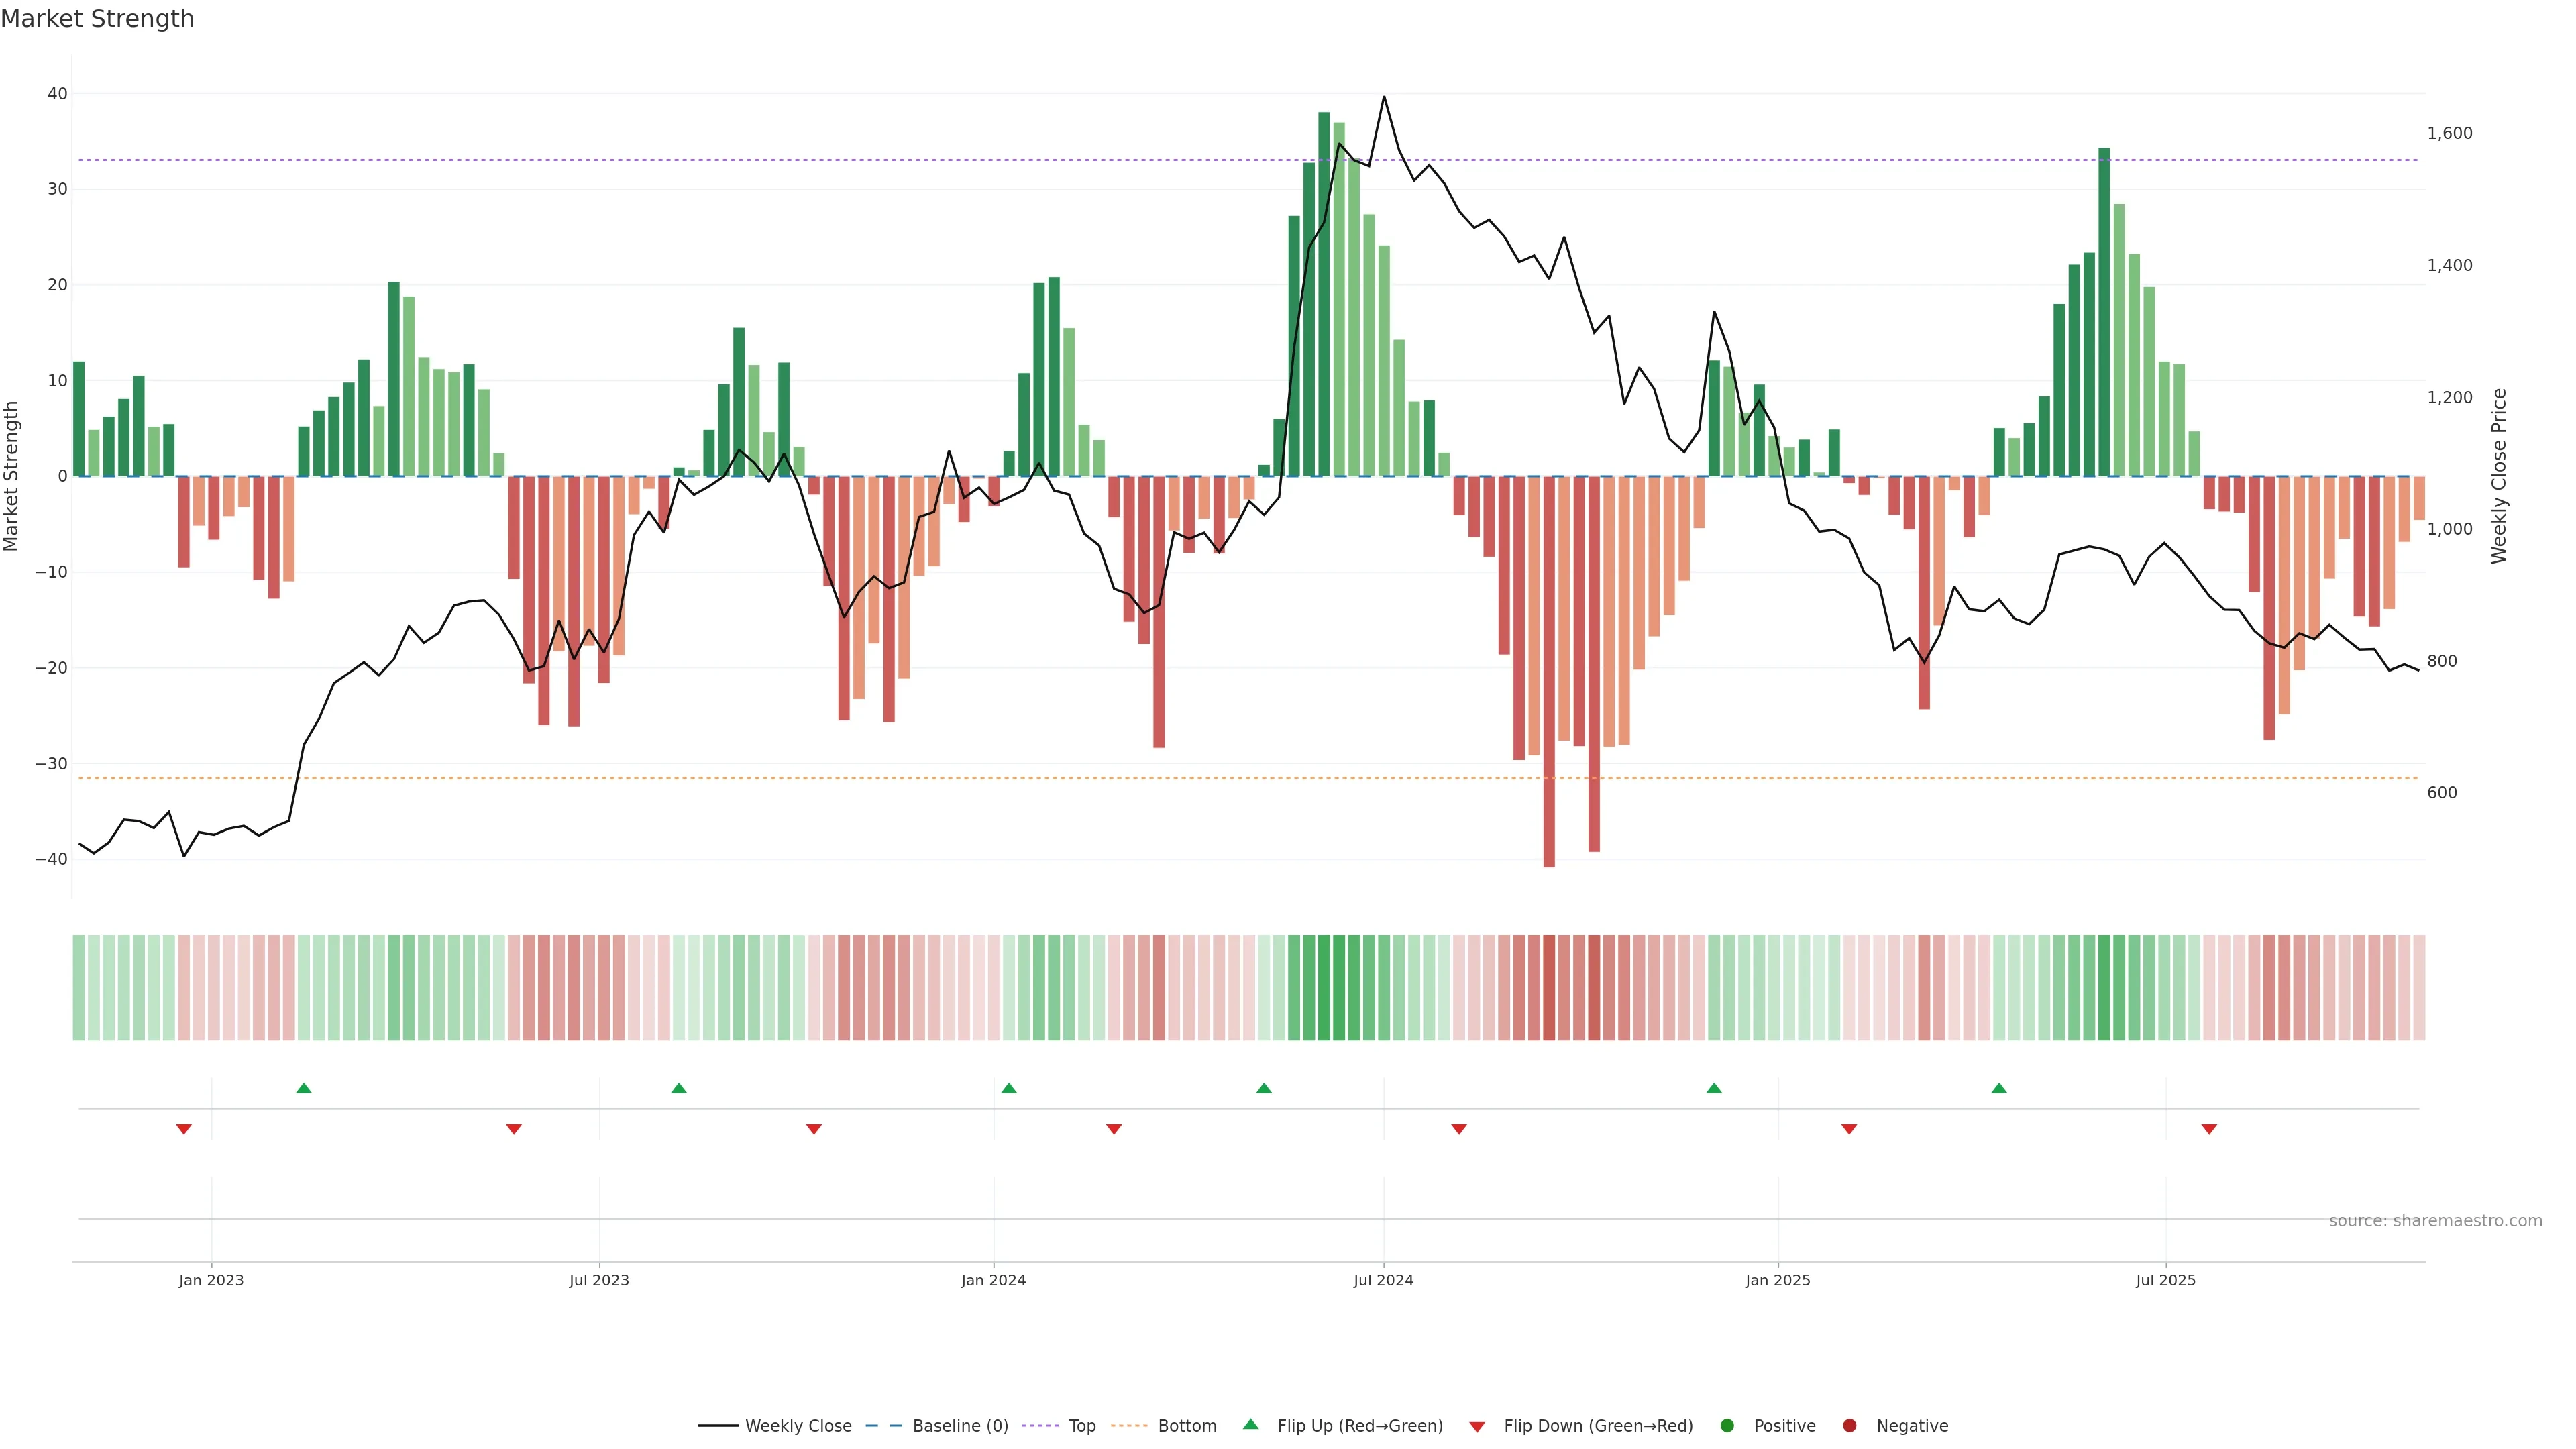Click the red Flip Down triangle just after Jan 2025

[x=1849, y=1129]
